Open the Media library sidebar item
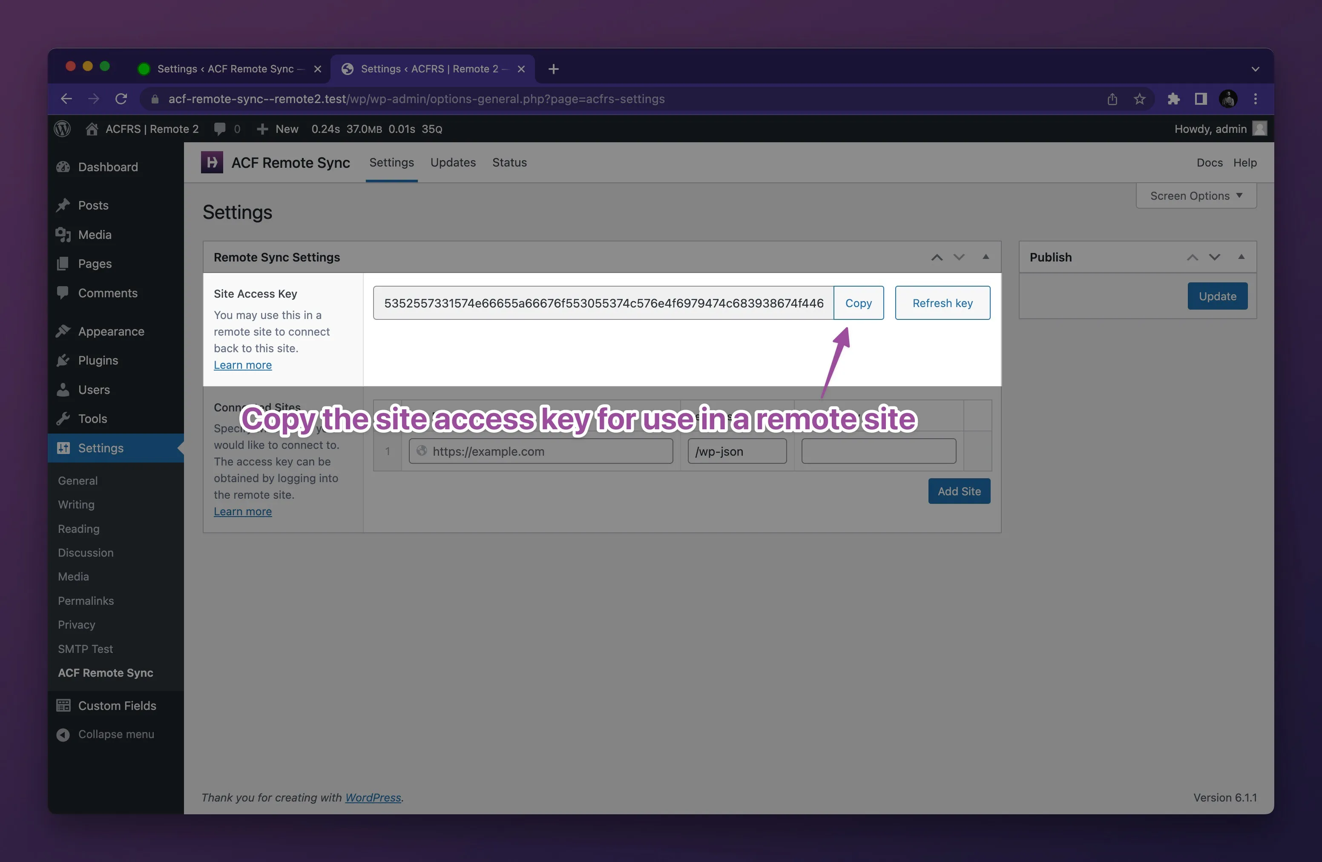This screenshot has width=1322, height=862. coord(95,234)
